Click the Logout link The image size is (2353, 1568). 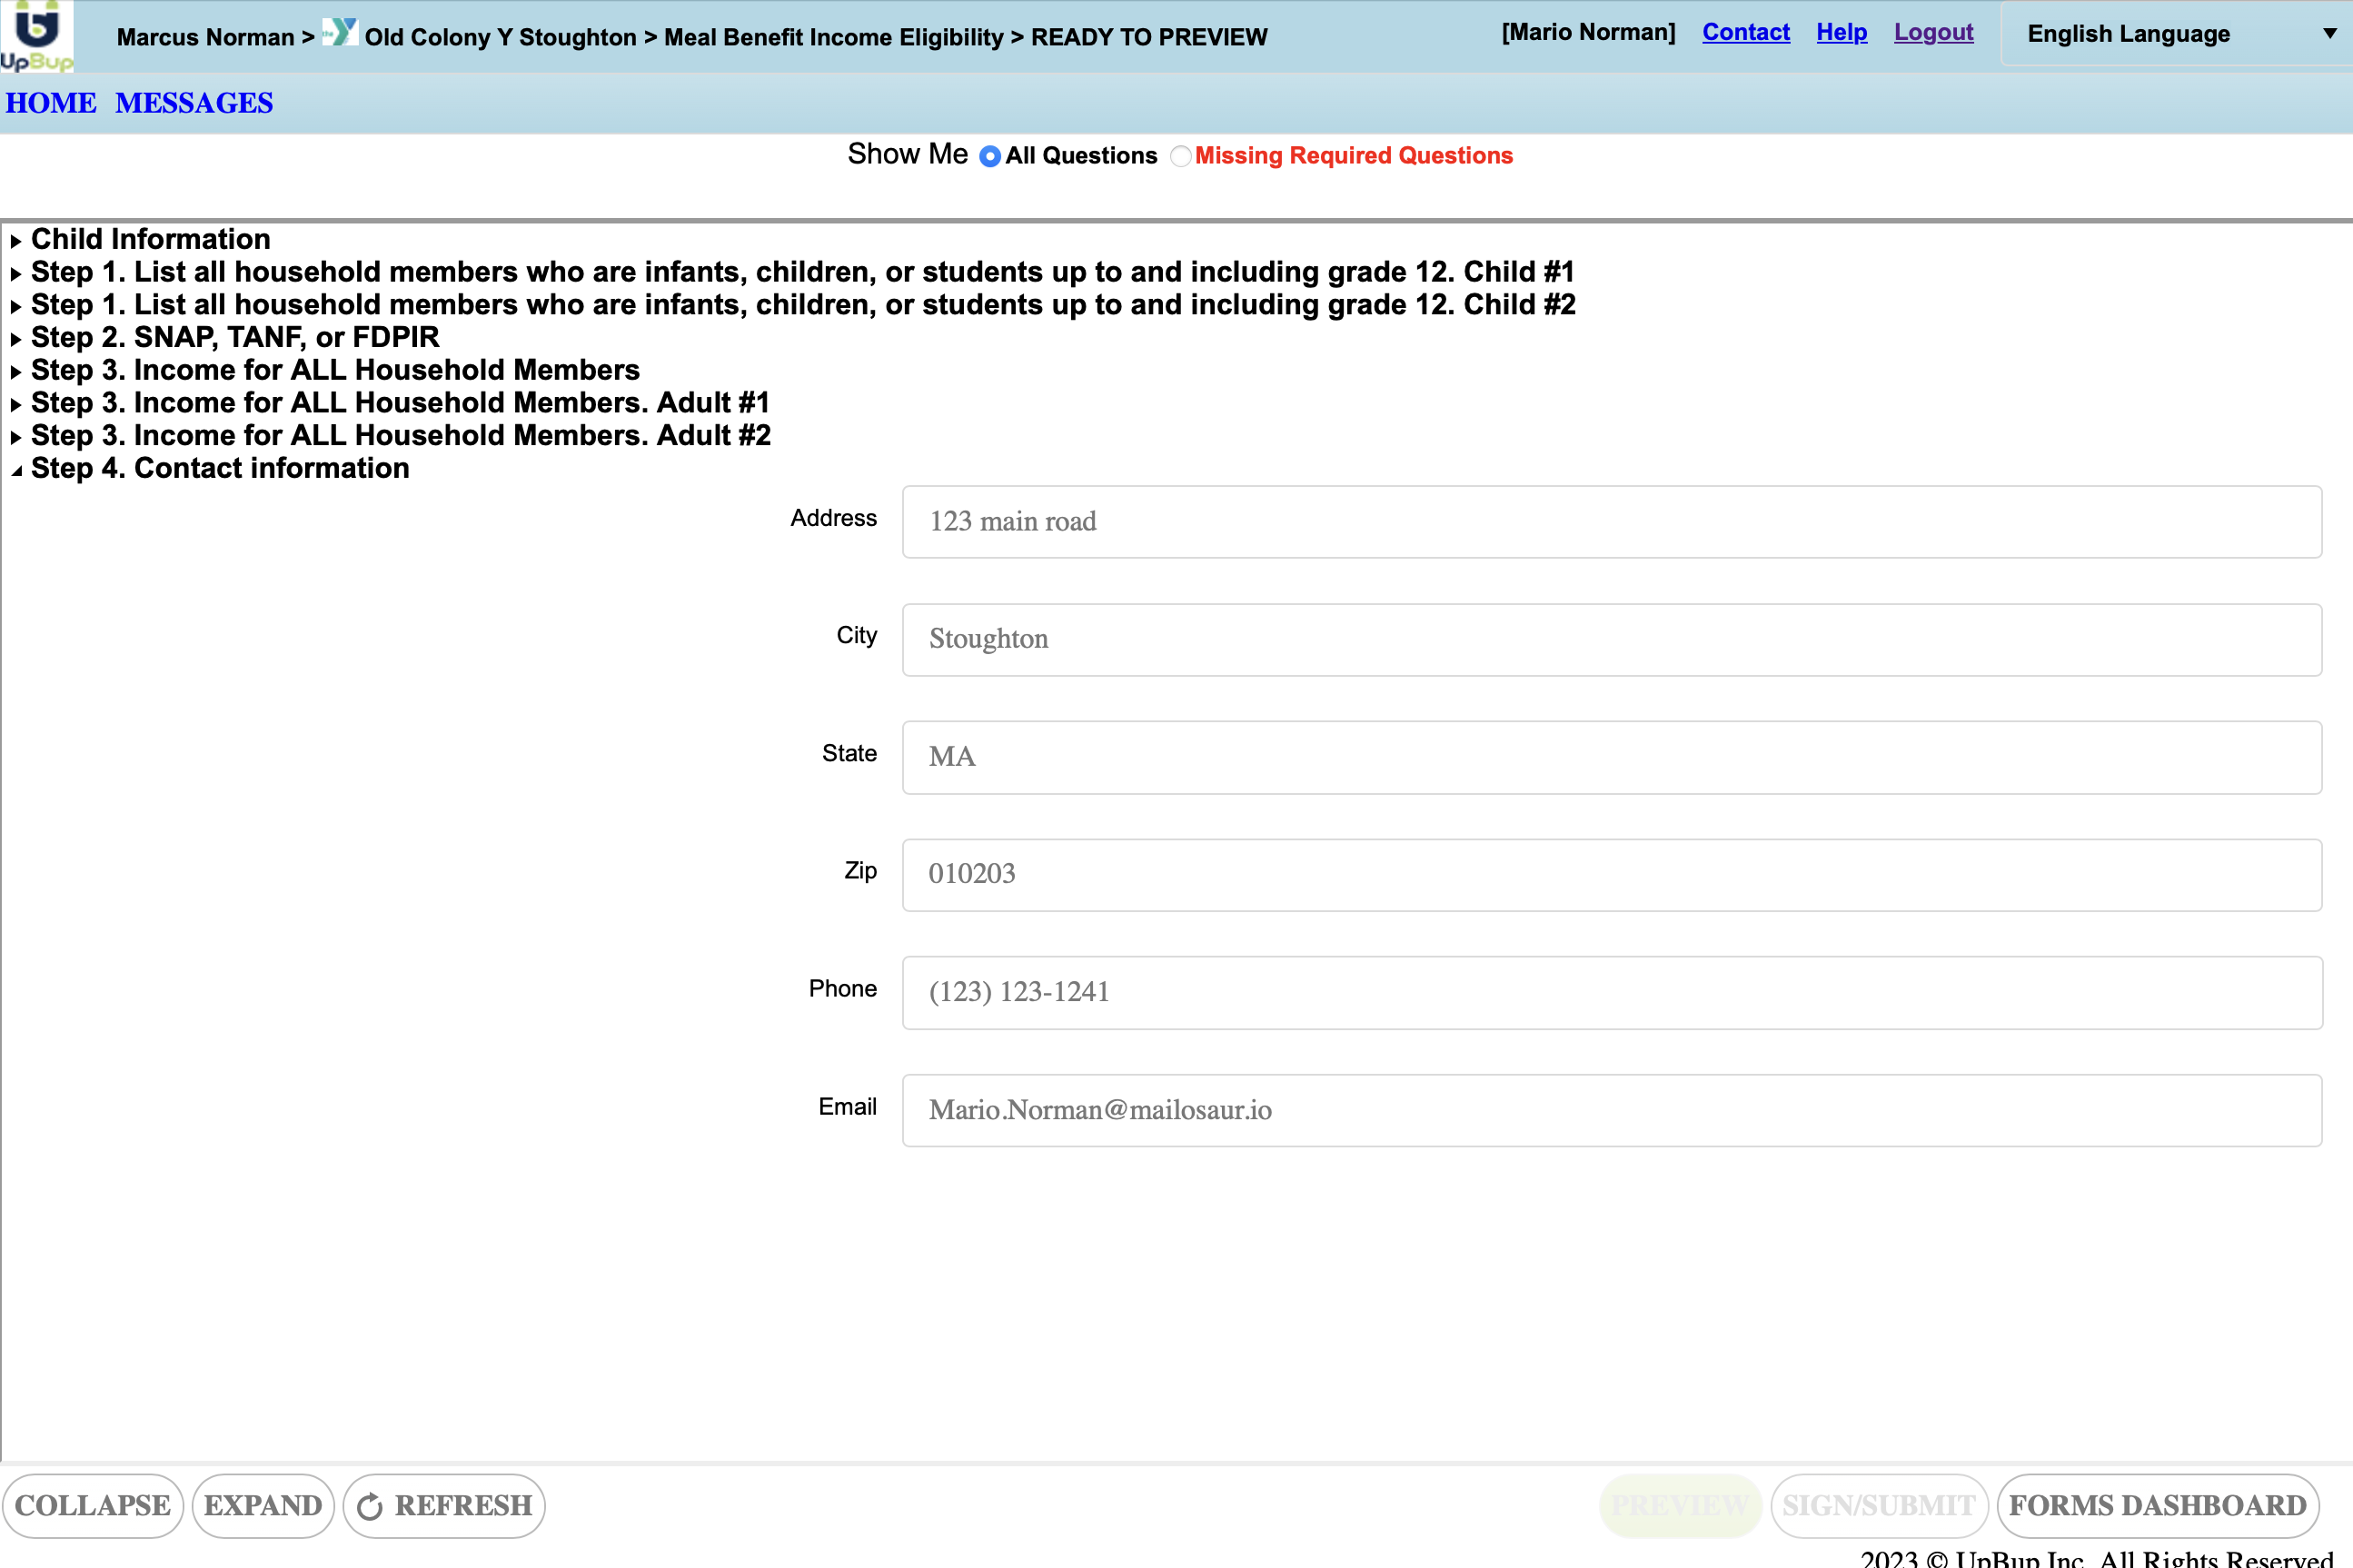(1933, 32)
